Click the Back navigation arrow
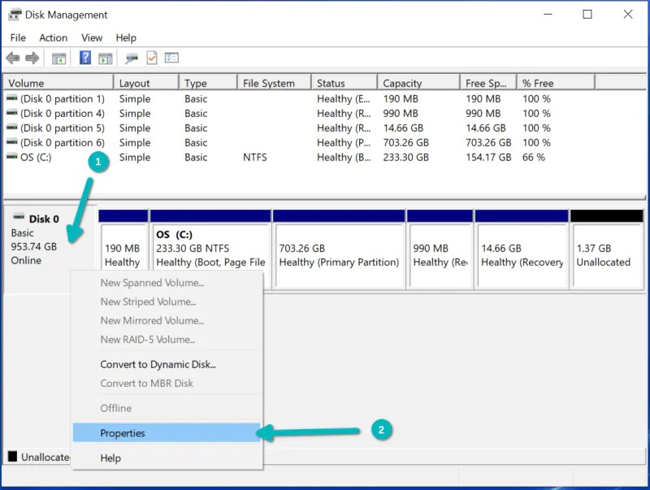Screen dimensions: 650x490 pos(12,58)
